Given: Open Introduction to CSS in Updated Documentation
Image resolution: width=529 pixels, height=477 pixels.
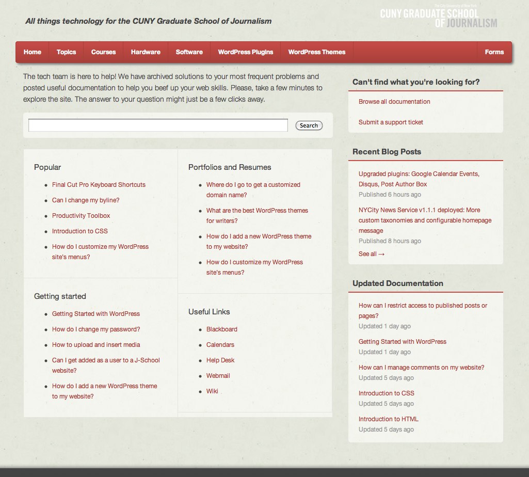Looking at the screenshot, I should point(386,393).
